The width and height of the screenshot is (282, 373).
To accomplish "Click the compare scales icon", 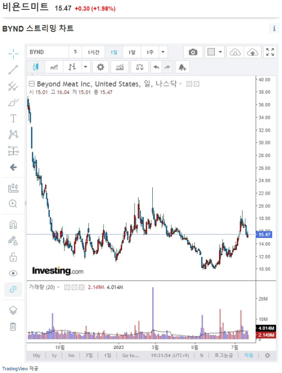I will point(140,67).
